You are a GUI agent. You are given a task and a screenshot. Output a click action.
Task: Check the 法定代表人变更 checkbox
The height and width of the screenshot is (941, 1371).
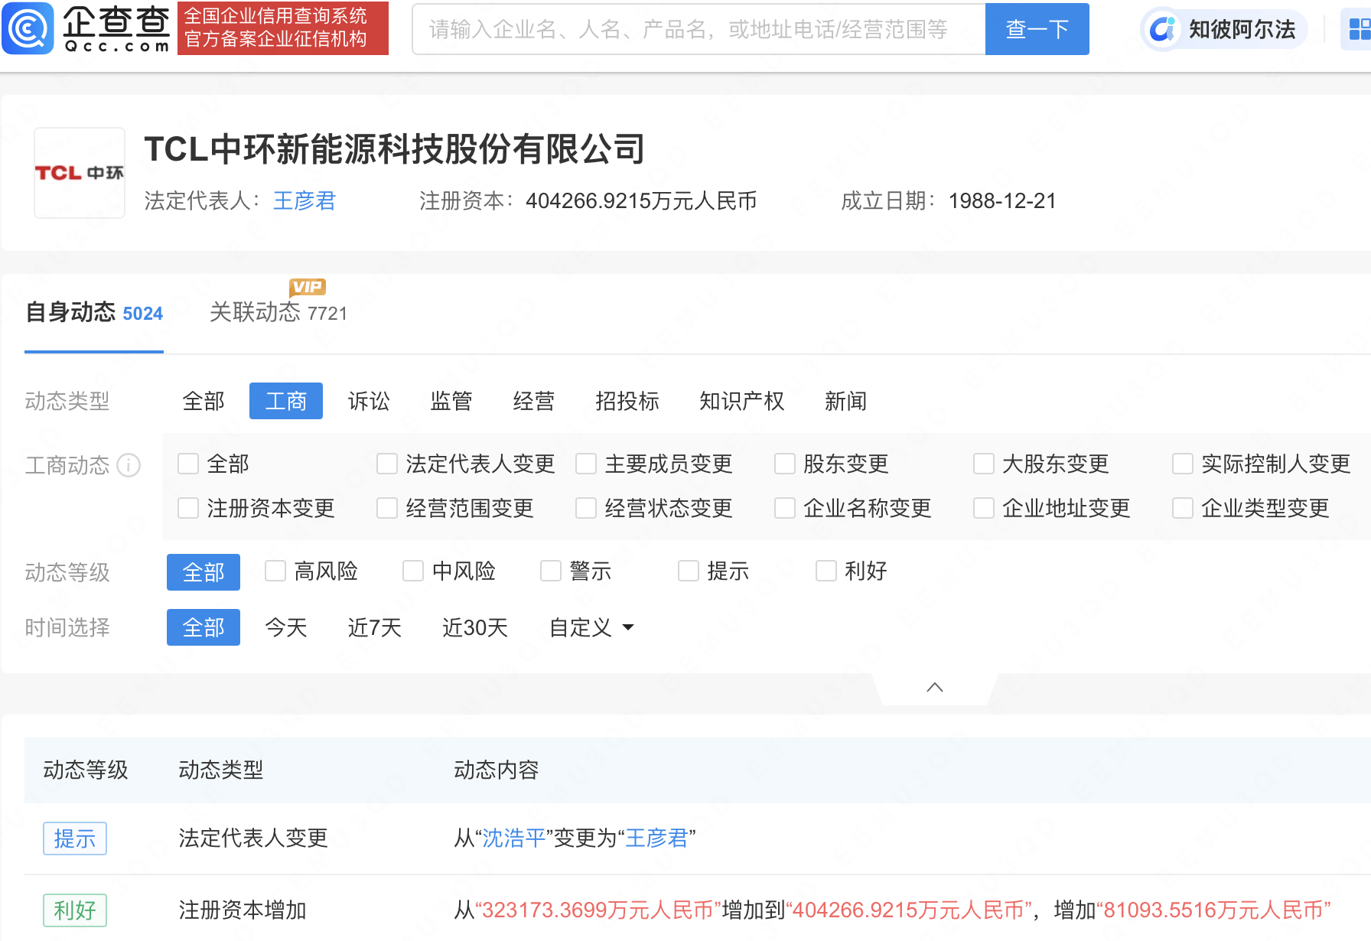coord(387,464)
